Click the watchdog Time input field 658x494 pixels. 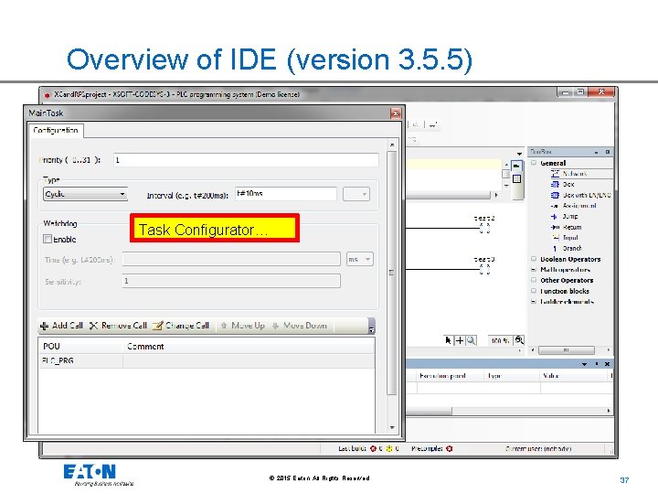231,259
